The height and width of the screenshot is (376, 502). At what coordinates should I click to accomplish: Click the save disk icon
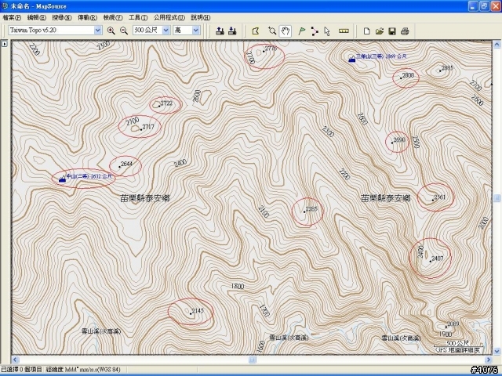click(x=392, y=31)
